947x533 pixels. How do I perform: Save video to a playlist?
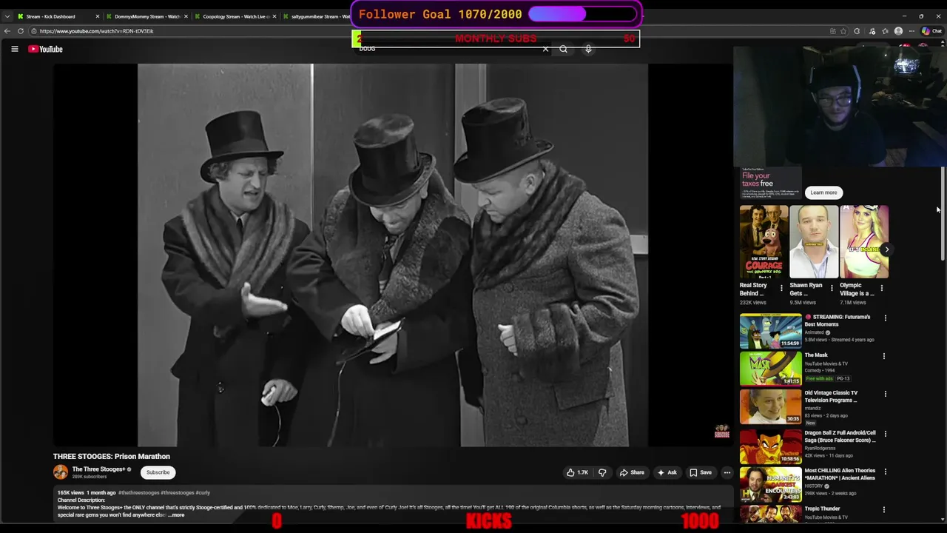(701, 472)
